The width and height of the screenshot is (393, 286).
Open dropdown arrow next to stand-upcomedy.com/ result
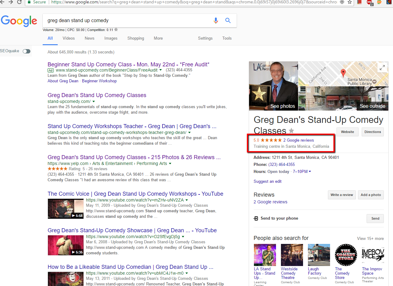pos(94,101)
